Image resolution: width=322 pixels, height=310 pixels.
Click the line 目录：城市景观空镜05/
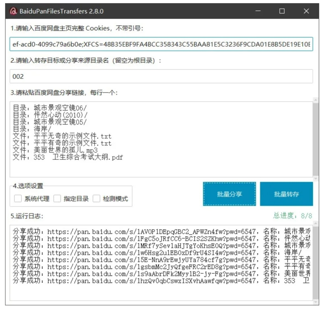coord(50,122)
